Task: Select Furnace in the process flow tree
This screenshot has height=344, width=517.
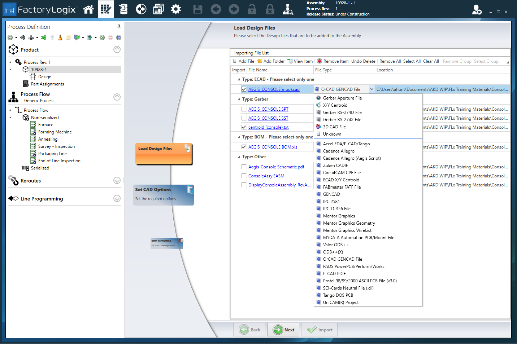Action: (x=45, y=125)
